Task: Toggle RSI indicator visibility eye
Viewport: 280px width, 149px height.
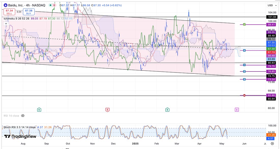Action: point(23,116)
